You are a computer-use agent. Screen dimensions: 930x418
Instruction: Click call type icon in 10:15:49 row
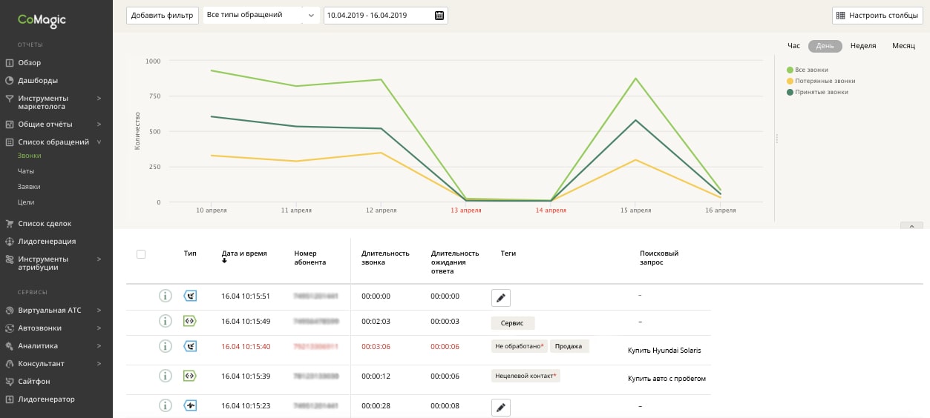point(190,321)
